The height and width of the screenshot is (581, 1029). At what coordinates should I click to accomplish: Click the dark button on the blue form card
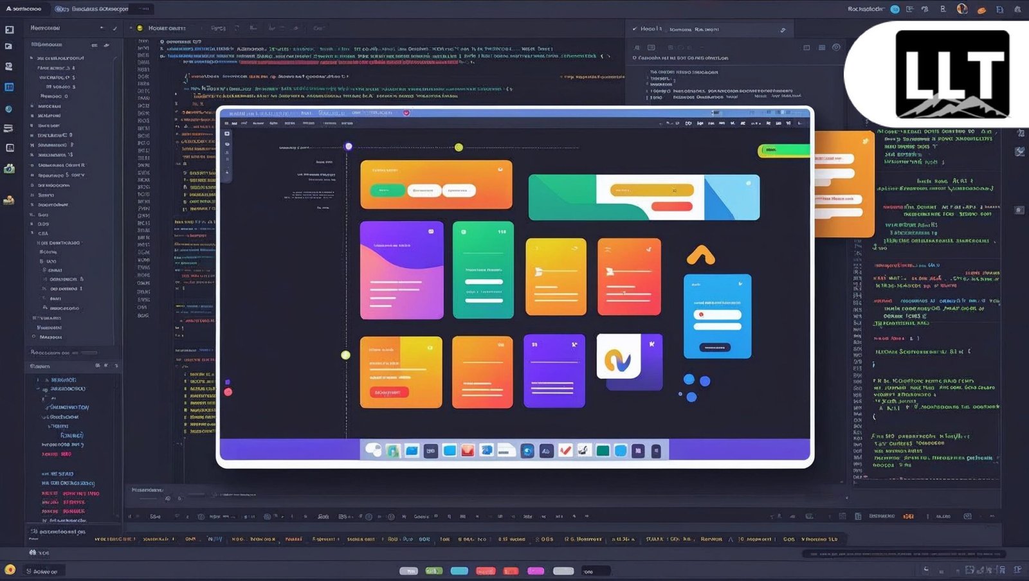(x=715, y=347)
